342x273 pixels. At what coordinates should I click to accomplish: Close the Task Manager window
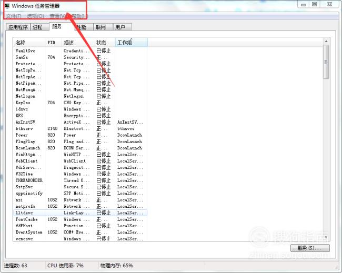[x=329, y=4]
